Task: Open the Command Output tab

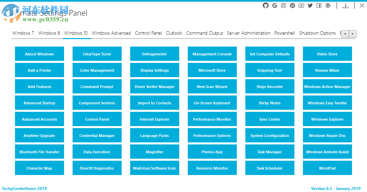Action: pos(204,33)
